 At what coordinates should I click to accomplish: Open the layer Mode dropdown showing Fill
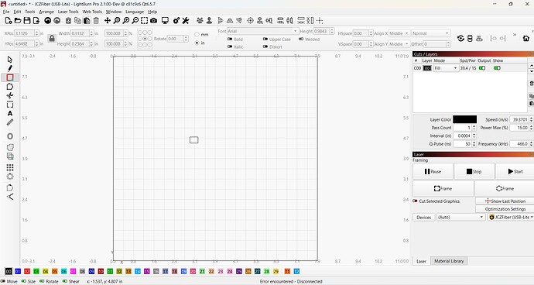point(446,68)
